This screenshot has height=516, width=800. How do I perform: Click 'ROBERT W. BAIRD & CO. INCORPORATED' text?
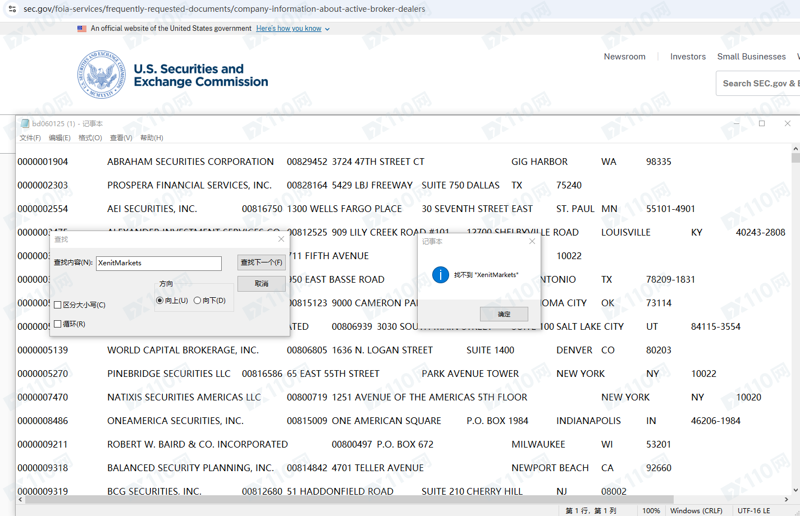tap(198, 444)
